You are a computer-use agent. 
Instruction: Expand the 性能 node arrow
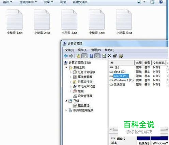(71, 91)
